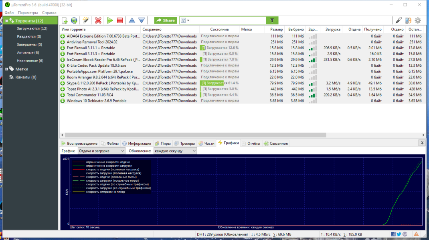Sort by the Загрузка column header

(330, 30)
